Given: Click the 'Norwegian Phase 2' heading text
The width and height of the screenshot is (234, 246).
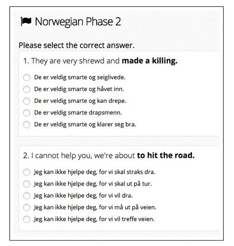Looking at the screenshot, I should click(78, 22).
